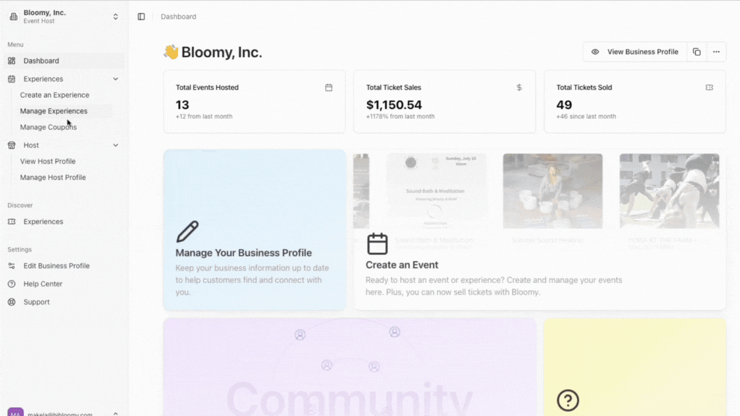Click the eye icon on View Business Profile
The image size is (740, 416).
[x=595, y=52]
